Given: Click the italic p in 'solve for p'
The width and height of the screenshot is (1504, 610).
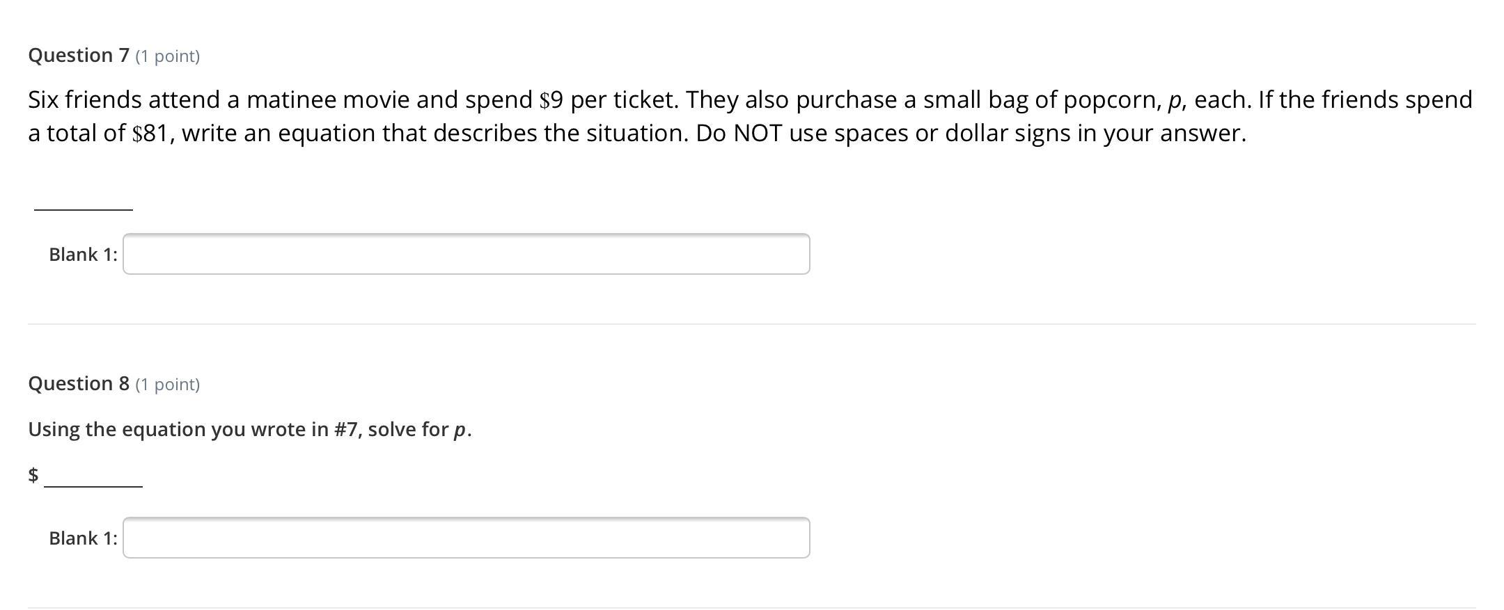Looking at the screenshot, I should pyautogui.click(x=460, y=431).
